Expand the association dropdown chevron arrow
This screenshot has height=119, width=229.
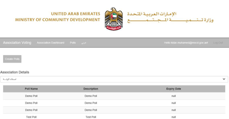tap(224, 79)
